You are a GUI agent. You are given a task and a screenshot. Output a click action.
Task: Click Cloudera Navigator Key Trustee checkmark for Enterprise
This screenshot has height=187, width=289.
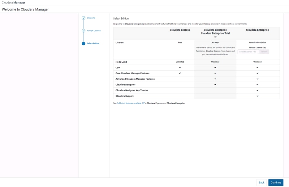[257, 90]
